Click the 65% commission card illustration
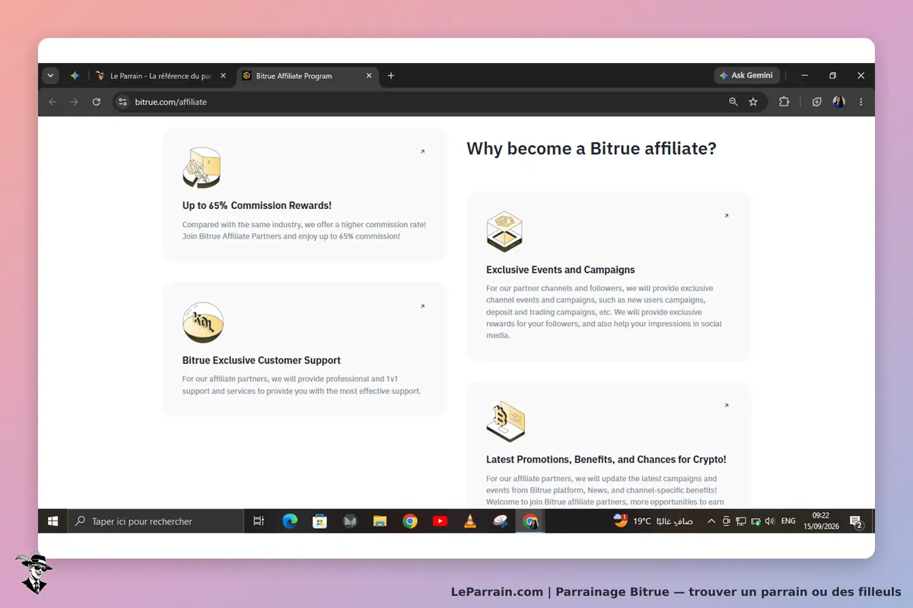This screenshot has width=913, height=608. [202, 168]
